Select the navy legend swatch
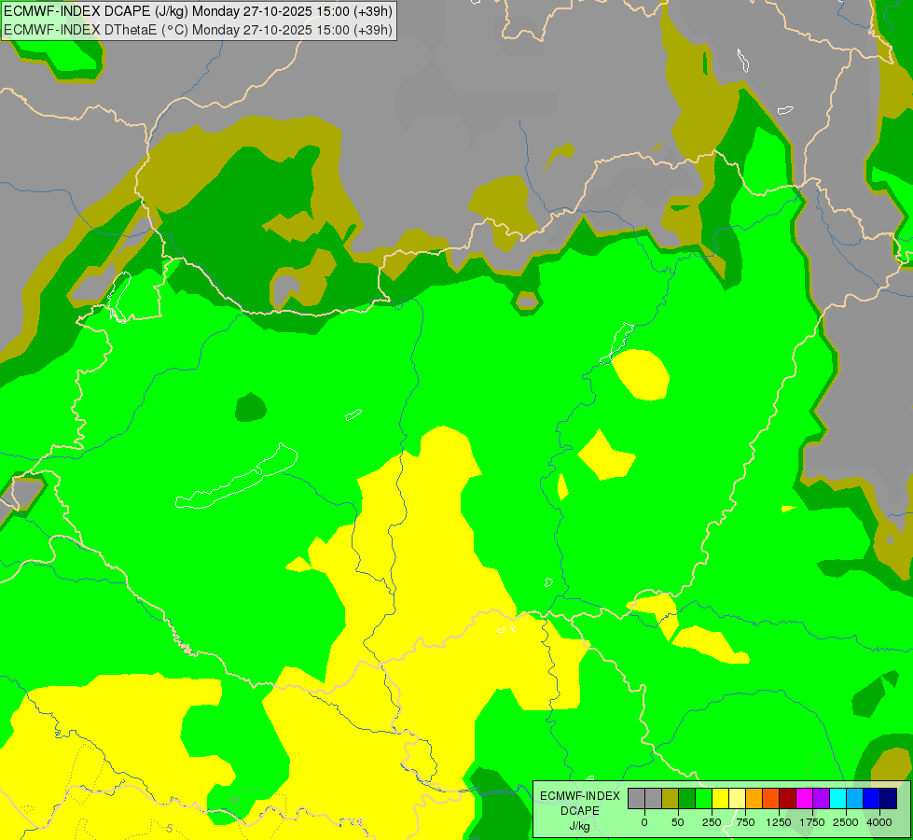913x840 pixels. pos(889,798)
